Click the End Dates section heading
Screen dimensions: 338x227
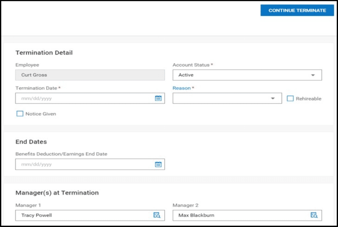click(31, 142)
